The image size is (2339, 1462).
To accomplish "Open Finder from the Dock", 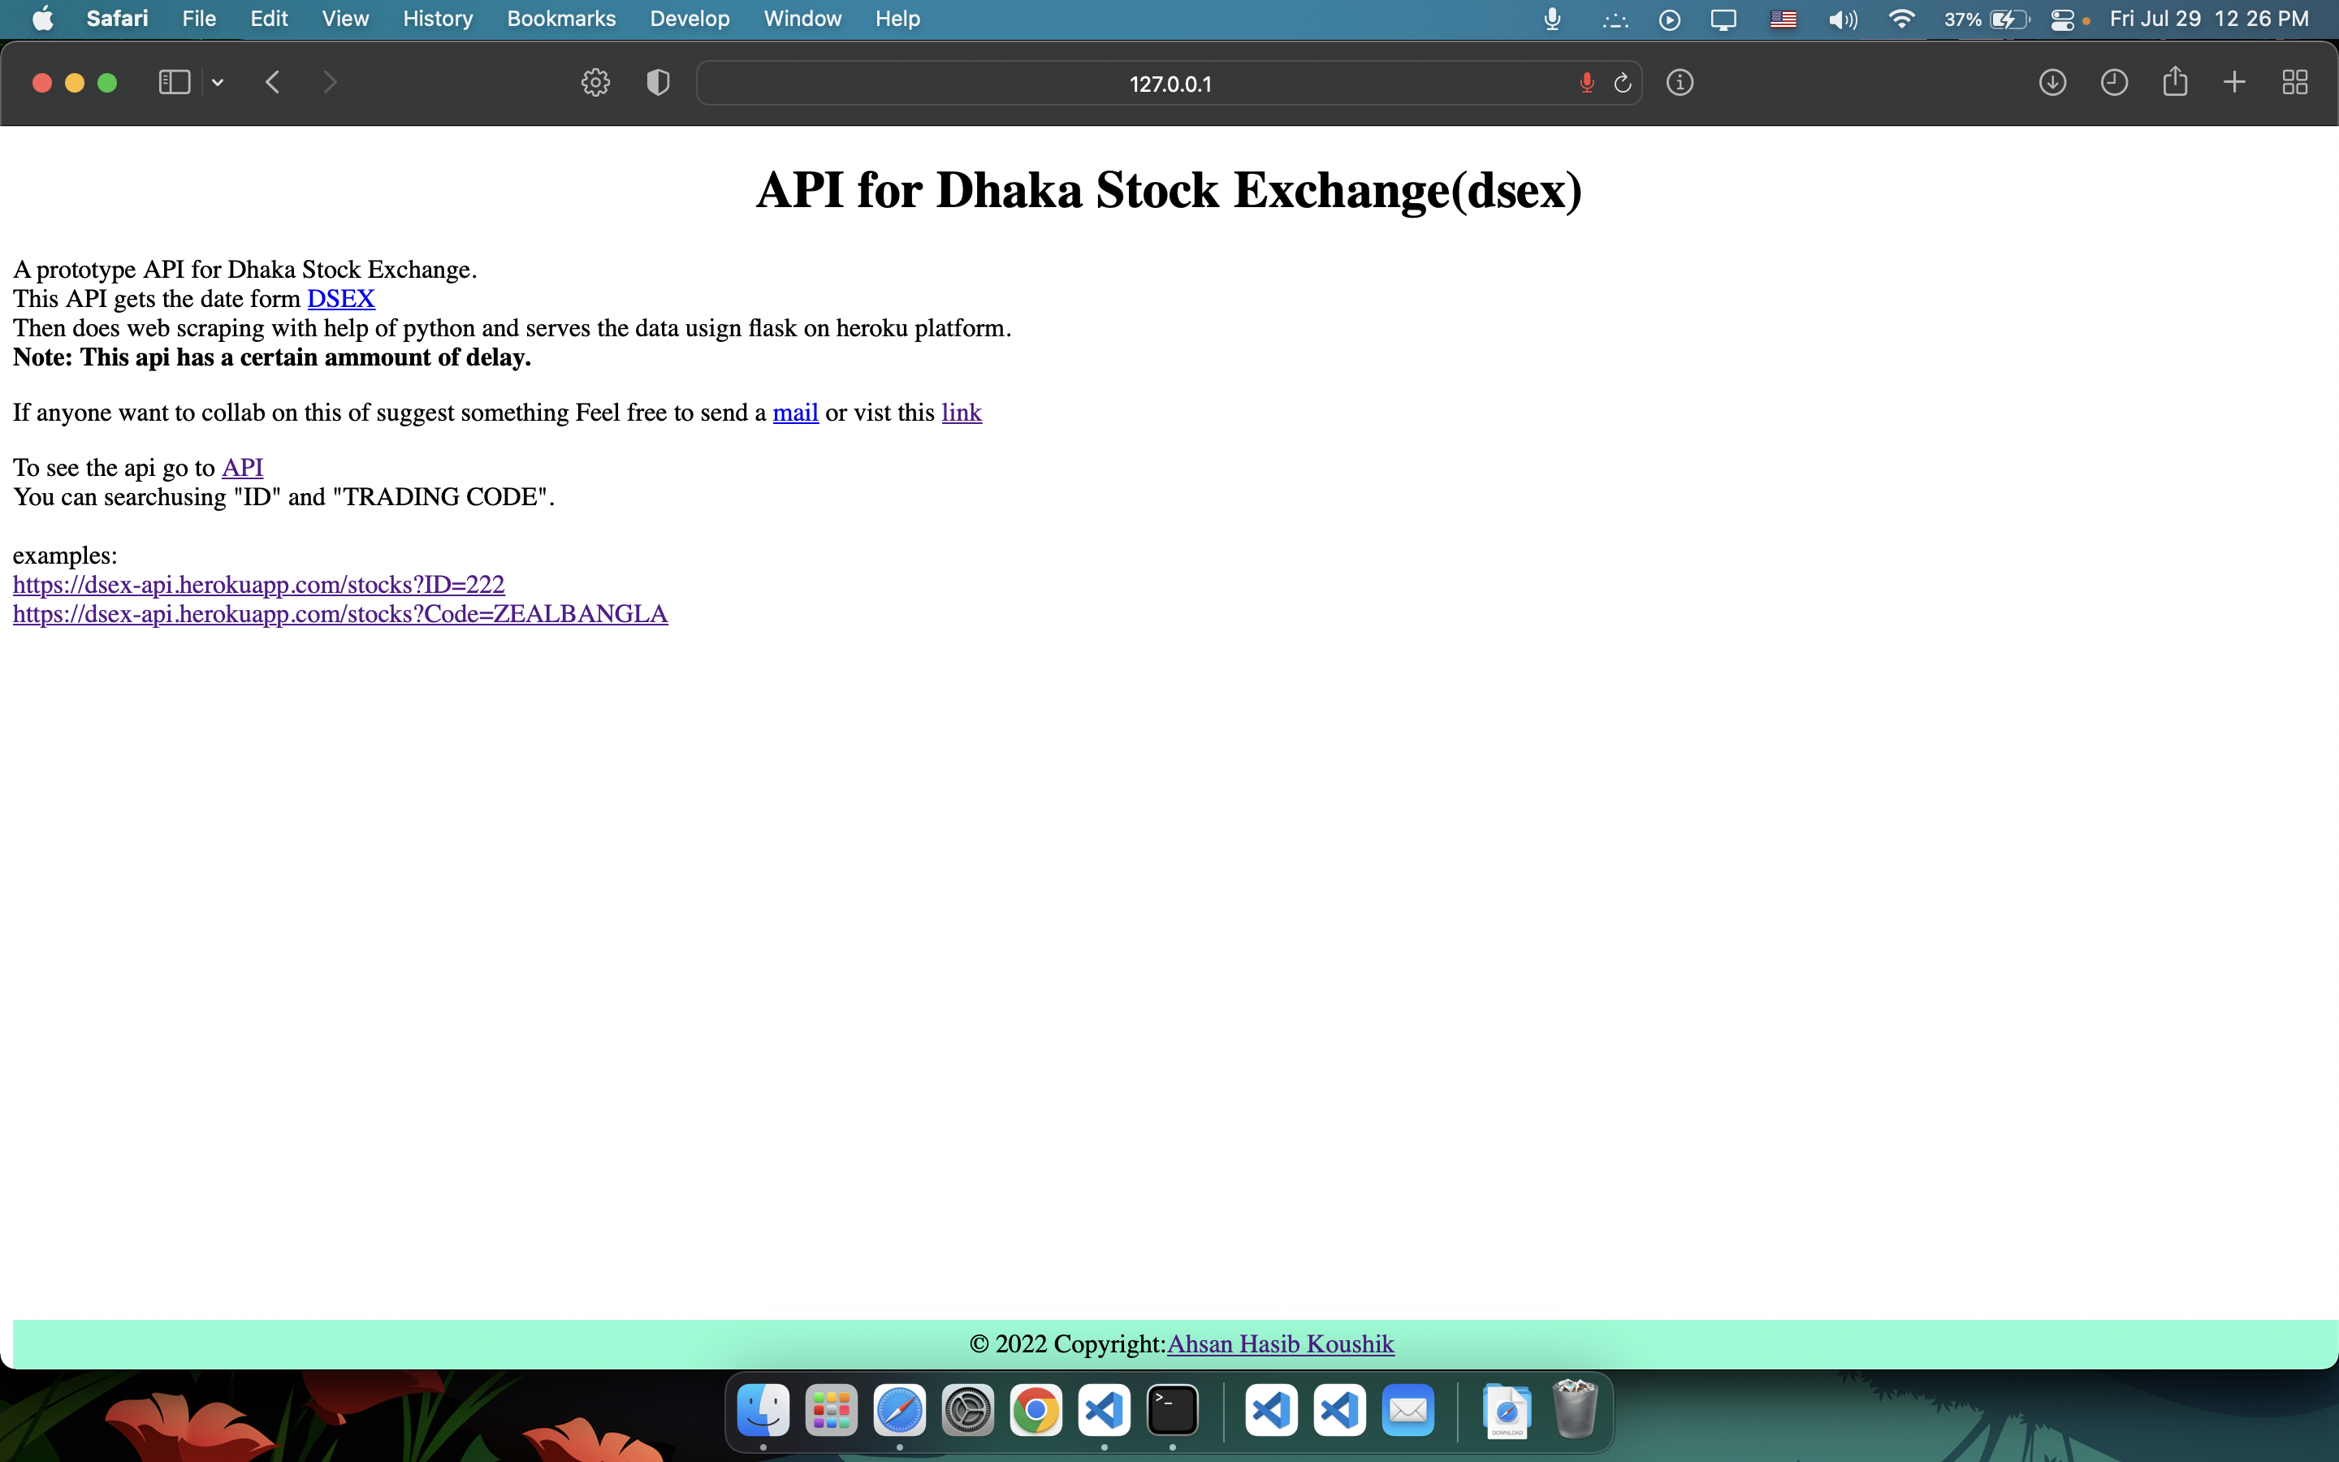I will [x=763, y=1411].
